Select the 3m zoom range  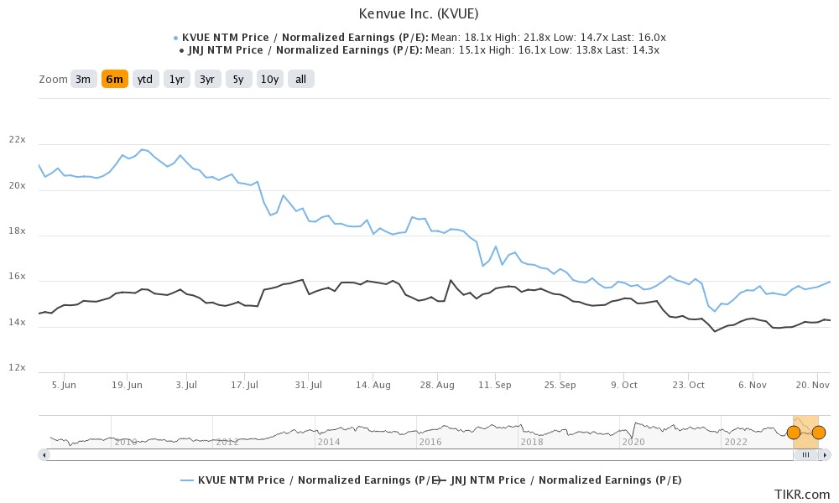[x=82, y=78]
